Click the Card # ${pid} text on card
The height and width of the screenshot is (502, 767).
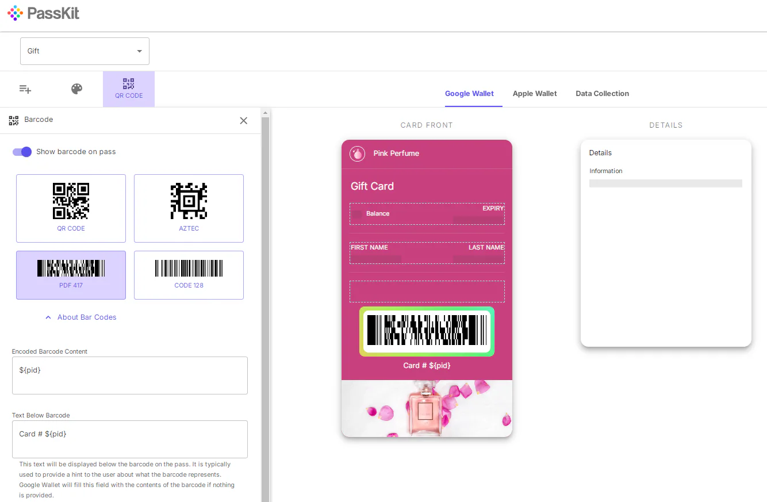tap(427, 366)
